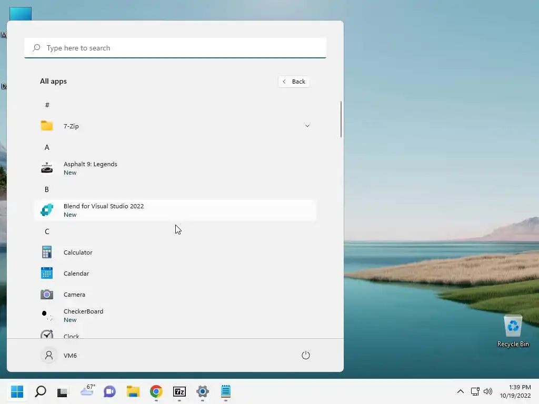
Task: Click the volume speaker tray icon
Action: tap(488, 391)
